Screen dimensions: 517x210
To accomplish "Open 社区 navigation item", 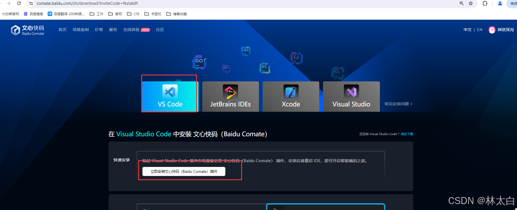I will 160,30.
